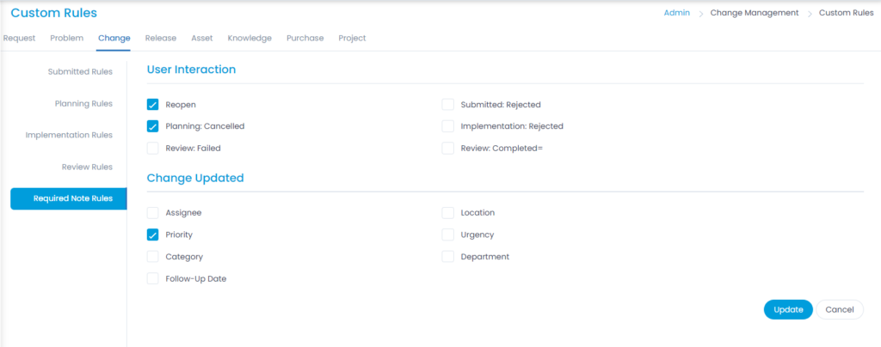Check the Location checkbox
Image resolution: width=881 pixels, height=347 pixels.
click(447, 213)
